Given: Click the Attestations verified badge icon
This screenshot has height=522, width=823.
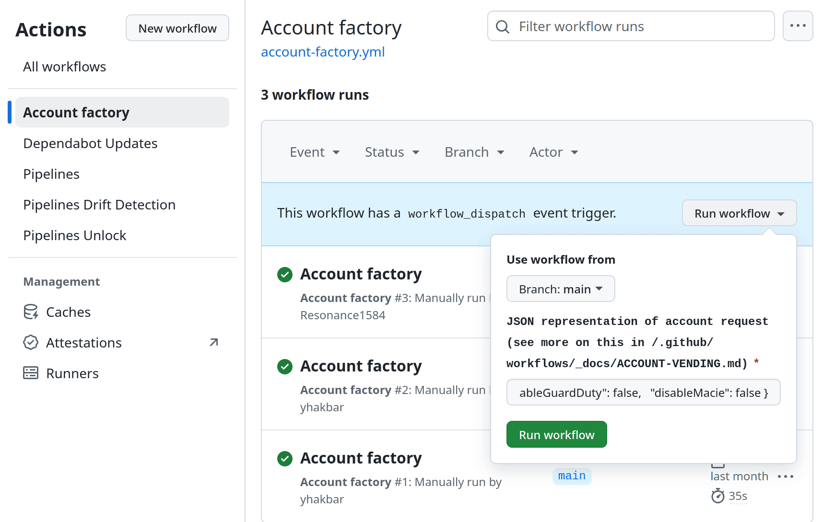Looking at the screenshot, I should pos(31,343).
